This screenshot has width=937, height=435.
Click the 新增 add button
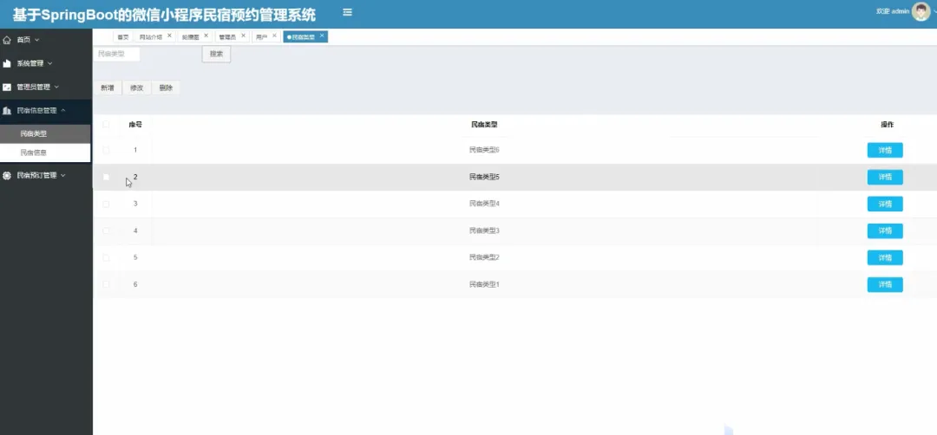pos(108,88)
